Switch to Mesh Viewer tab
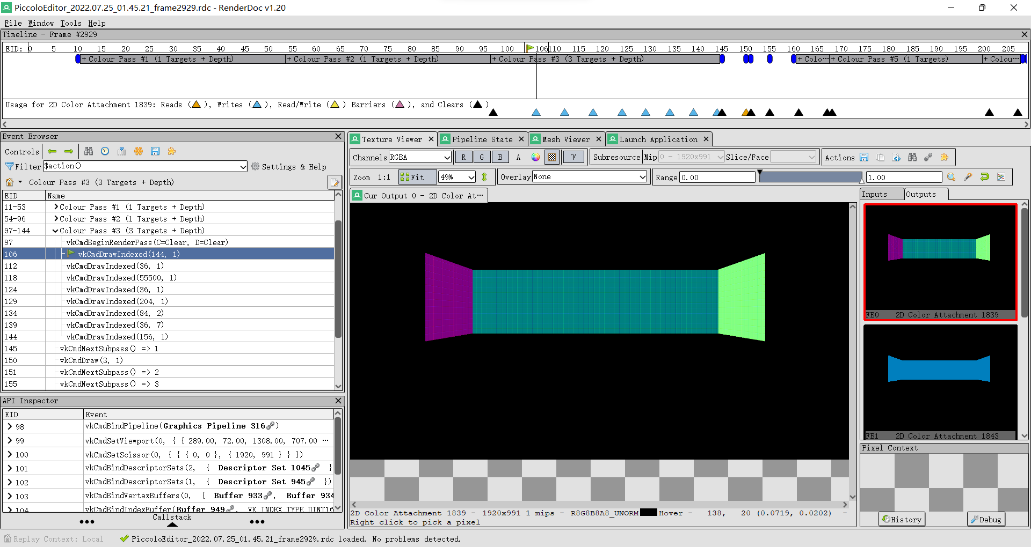 566,139
